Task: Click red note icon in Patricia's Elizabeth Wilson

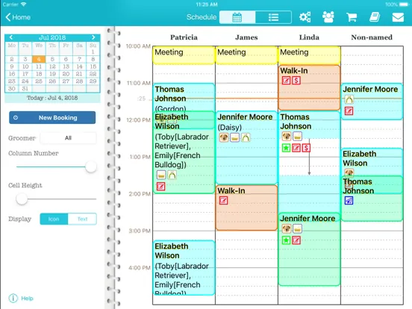Action: [x=160, y=187]
